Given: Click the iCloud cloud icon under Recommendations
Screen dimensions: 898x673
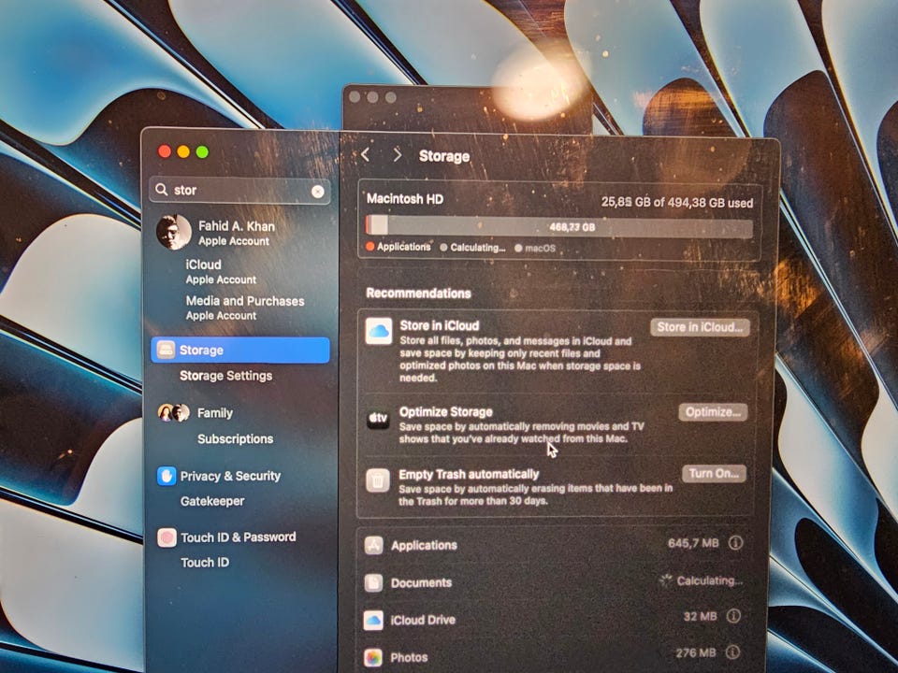Looking at the screenshot, I should coord(379,331).
